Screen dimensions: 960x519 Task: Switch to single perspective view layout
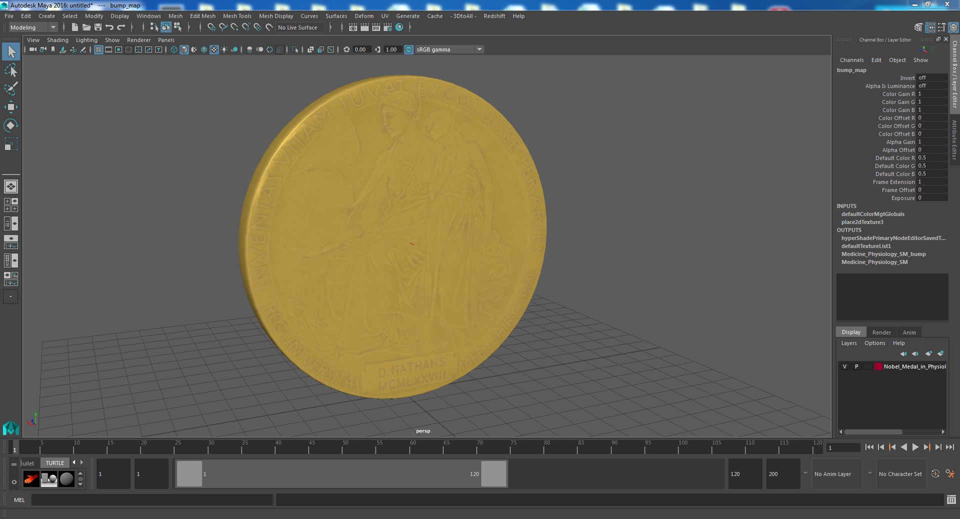point(11,186)
